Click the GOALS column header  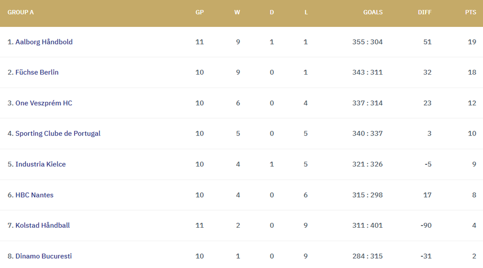click(x=373, y=12)
